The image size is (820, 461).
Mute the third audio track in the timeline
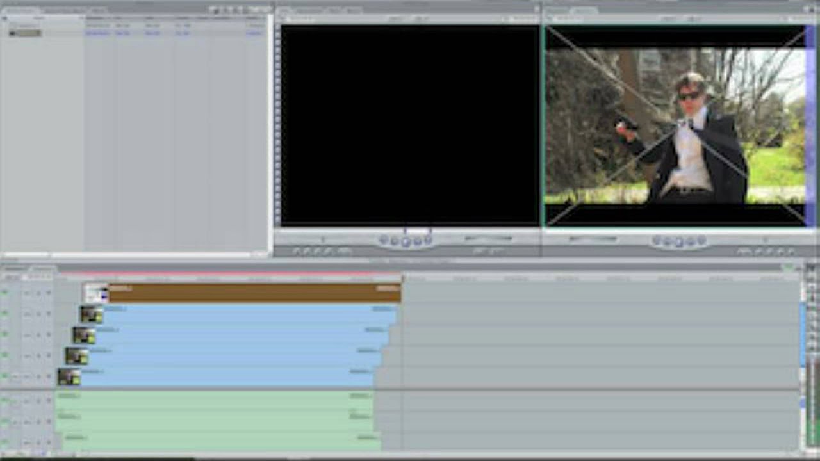(x=5, y=442)
